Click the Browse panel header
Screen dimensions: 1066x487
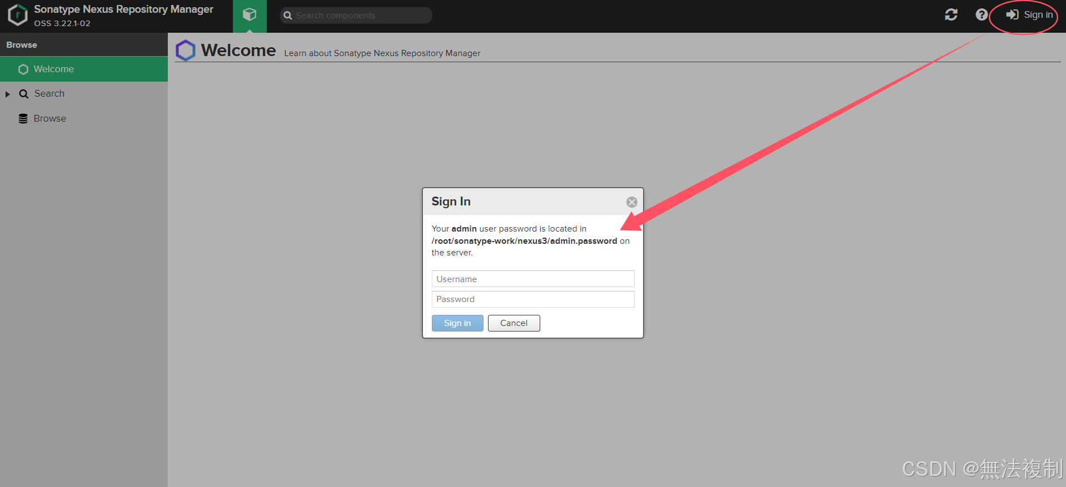tap(84, 44)
